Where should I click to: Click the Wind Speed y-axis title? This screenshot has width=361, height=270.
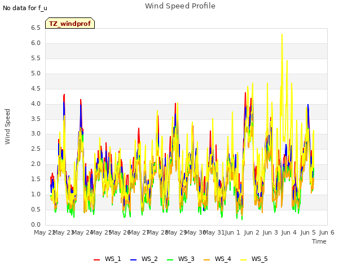(x=7, y=127)
